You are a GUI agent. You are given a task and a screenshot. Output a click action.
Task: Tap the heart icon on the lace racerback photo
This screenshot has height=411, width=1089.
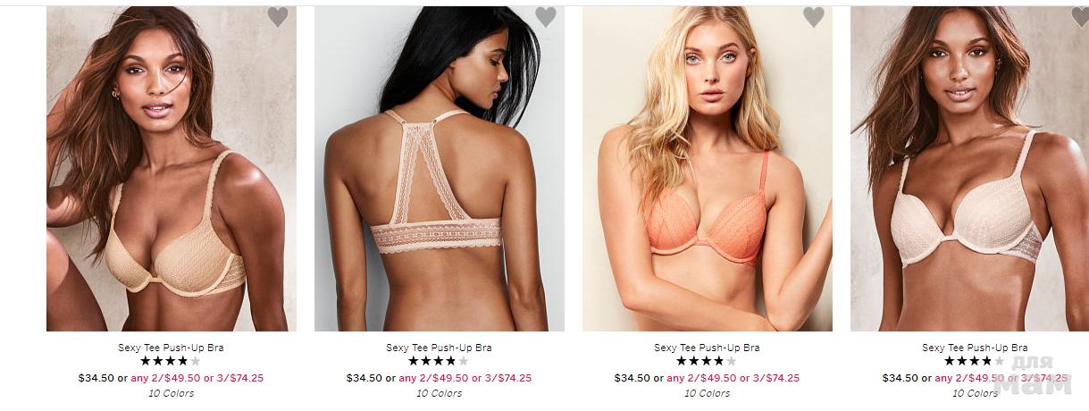point(546,17)
